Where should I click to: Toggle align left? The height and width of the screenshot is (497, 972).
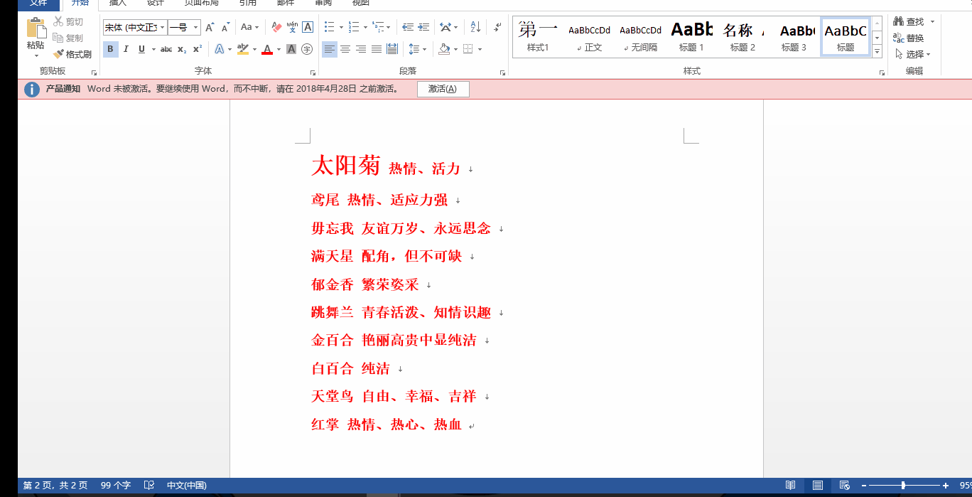pyautogui.click(x=330, y=49)
